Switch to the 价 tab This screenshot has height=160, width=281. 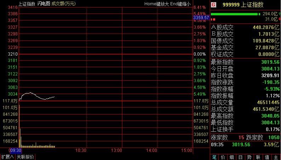point(223,157)
